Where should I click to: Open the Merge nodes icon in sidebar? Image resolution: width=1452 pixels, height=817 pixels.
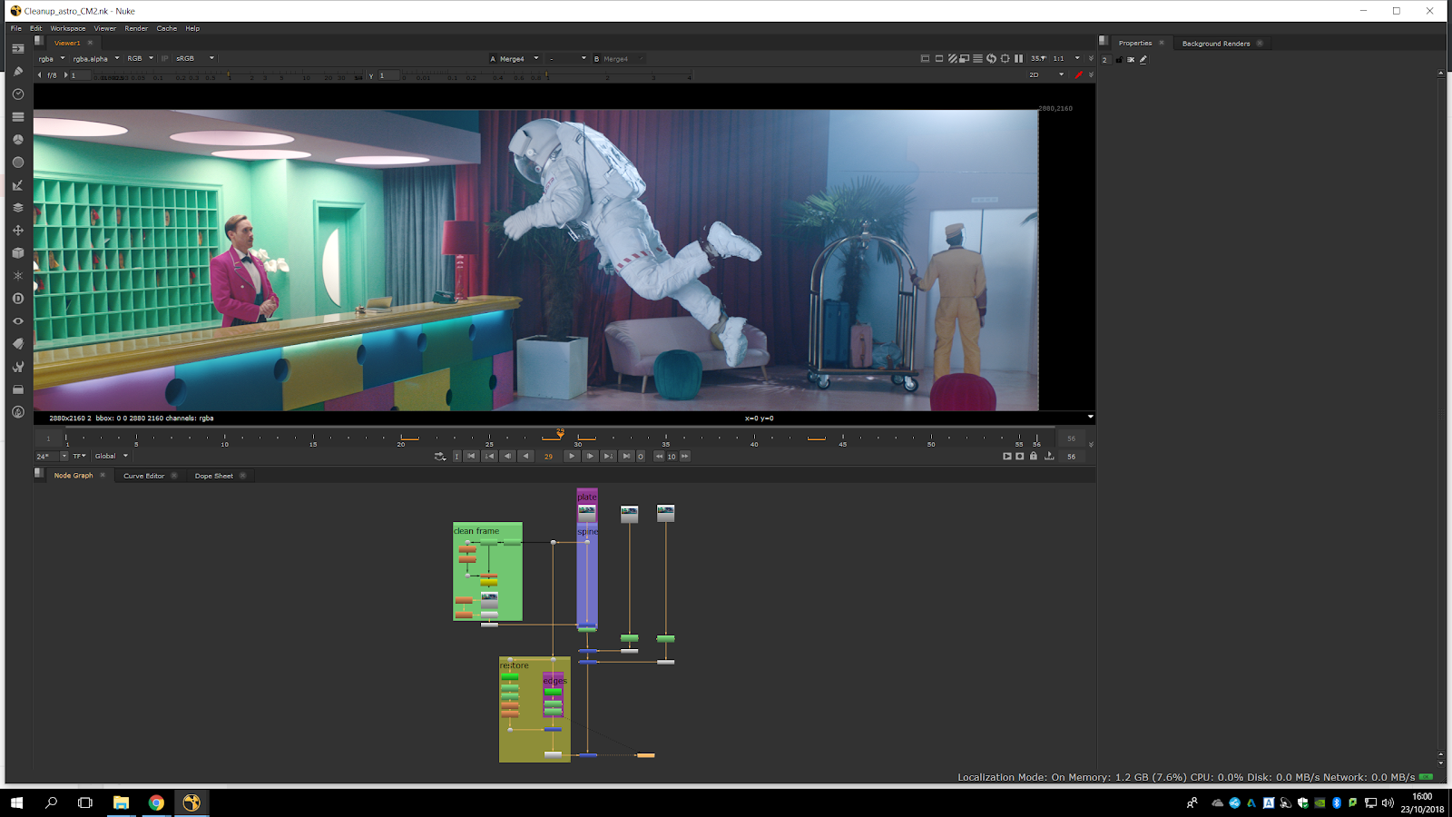tap(17, 208)
